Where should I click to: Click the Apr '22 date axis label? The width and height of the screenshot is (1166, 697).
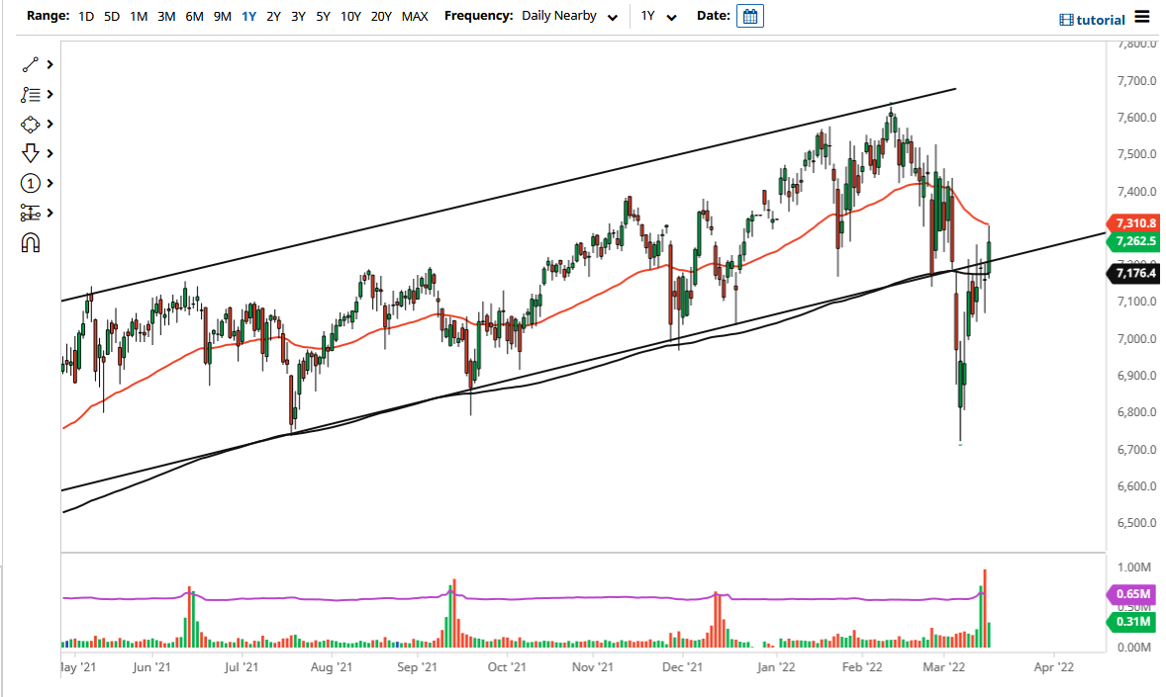tap(1054, 667)
